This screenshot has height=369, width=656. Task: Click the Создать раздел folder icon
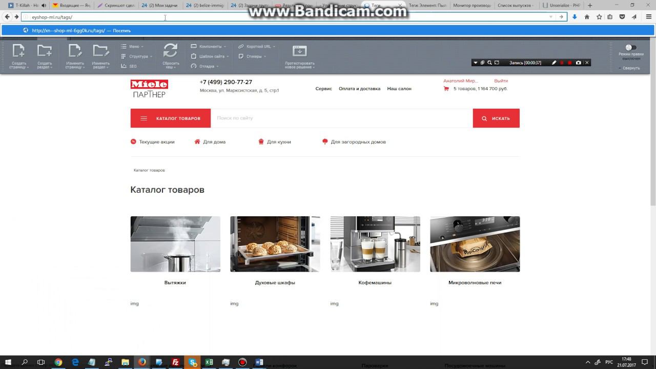(45, 51)
